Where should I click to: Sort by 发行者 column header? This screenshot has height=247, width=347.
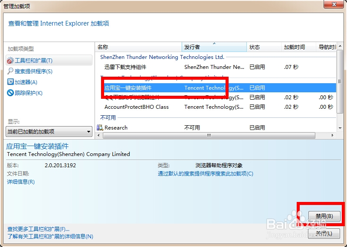click(x=214, y=47)
